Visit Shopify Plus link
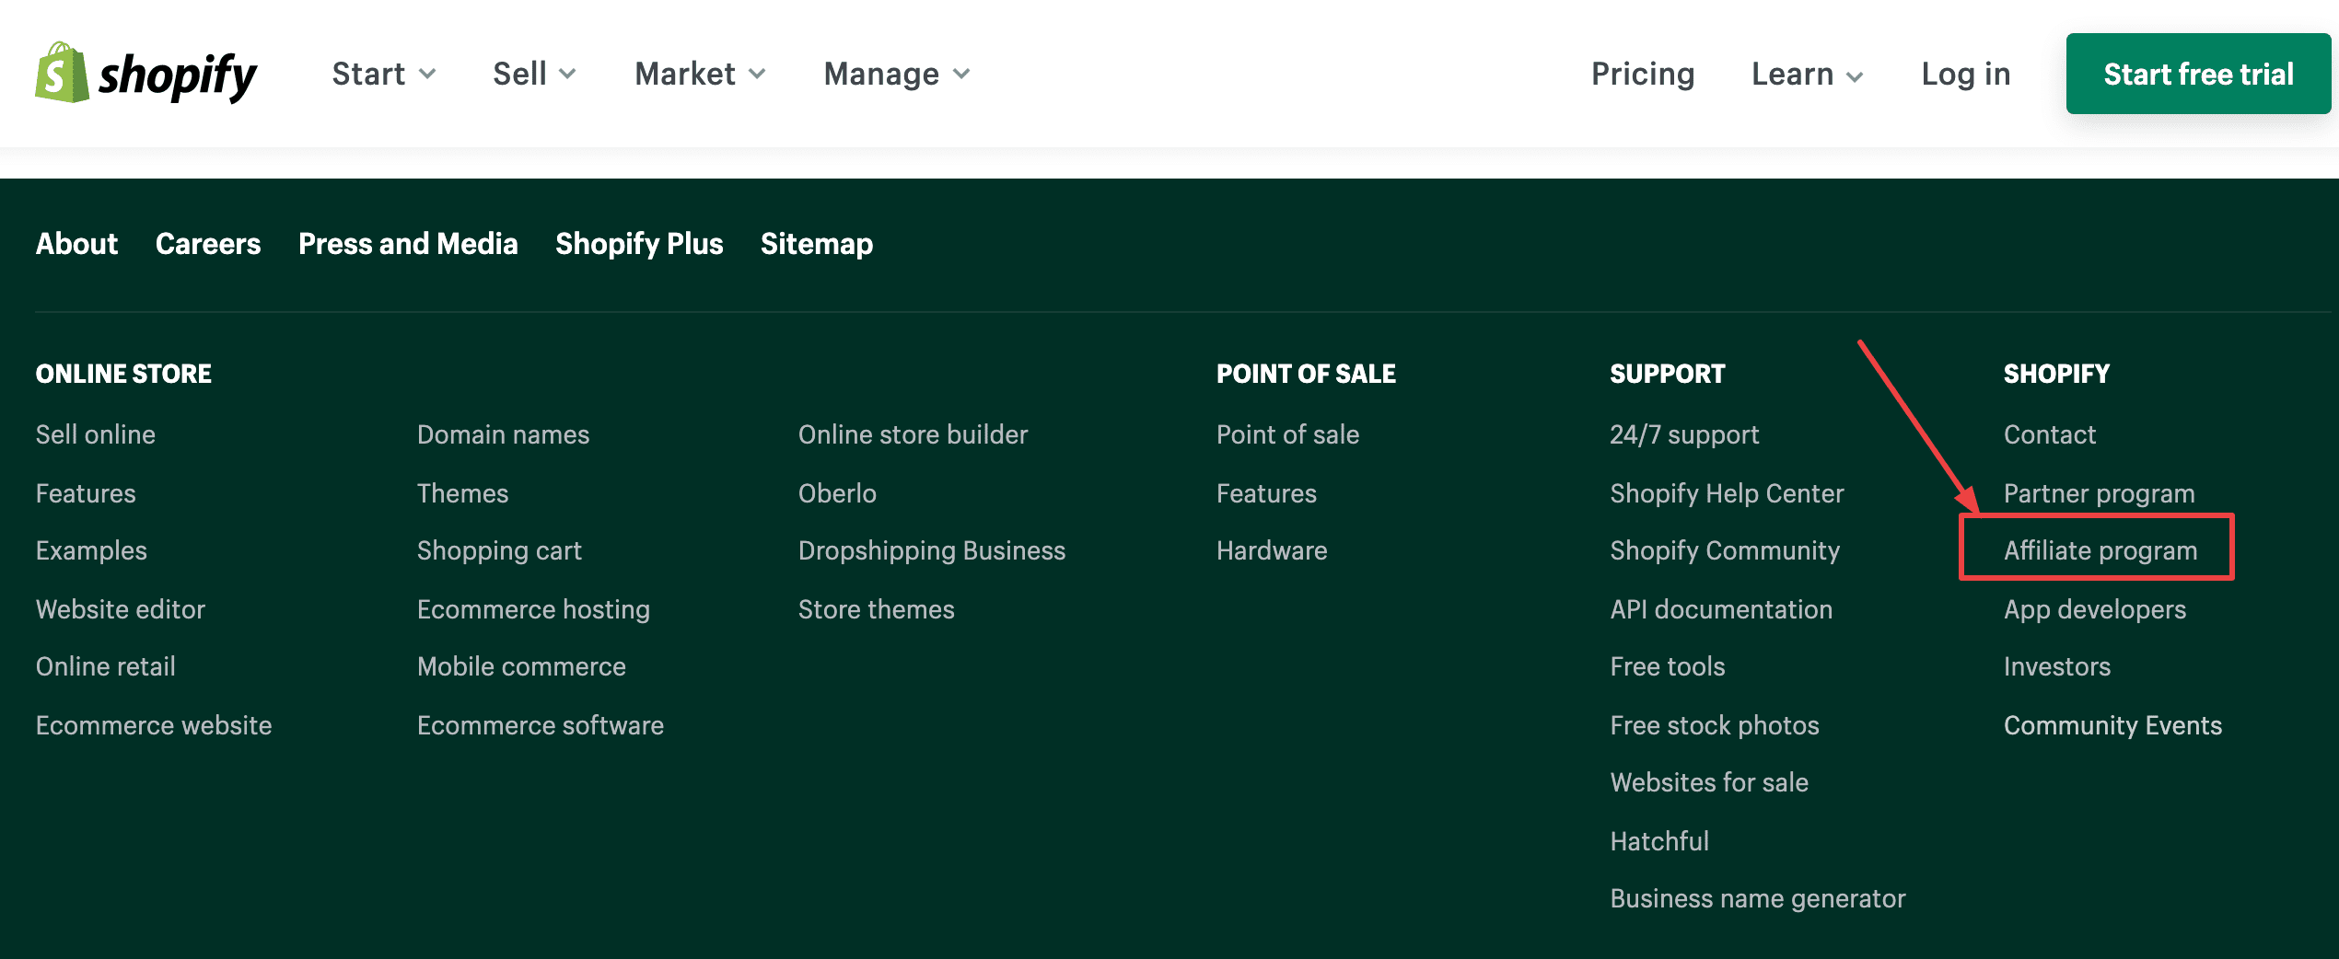The width and height of the screenshot is (2339, 959). pyautogui.click(x=639, y=244)
